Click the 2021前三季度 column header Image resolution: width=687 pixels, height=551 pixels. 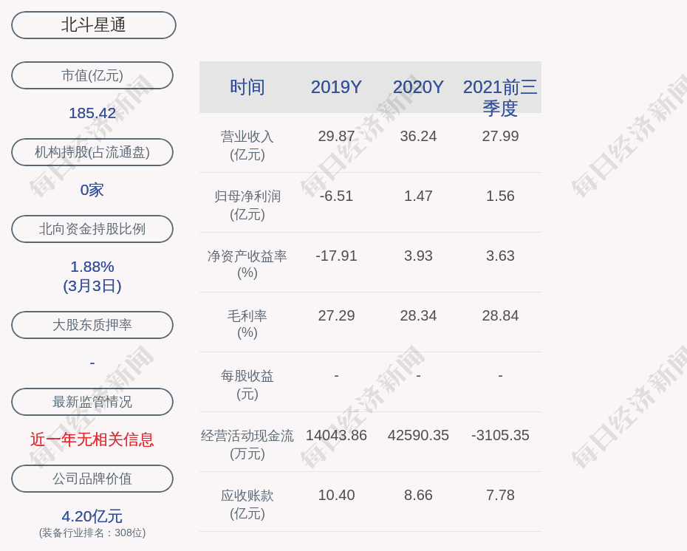point(500,97)
